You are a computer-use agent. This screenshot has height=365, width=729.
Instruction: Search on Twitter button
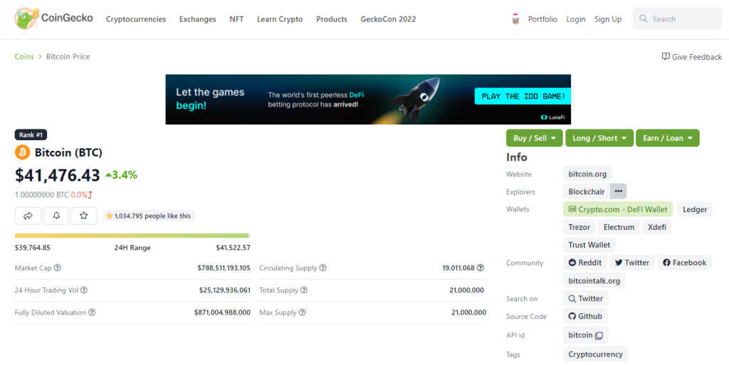[585, 299]
